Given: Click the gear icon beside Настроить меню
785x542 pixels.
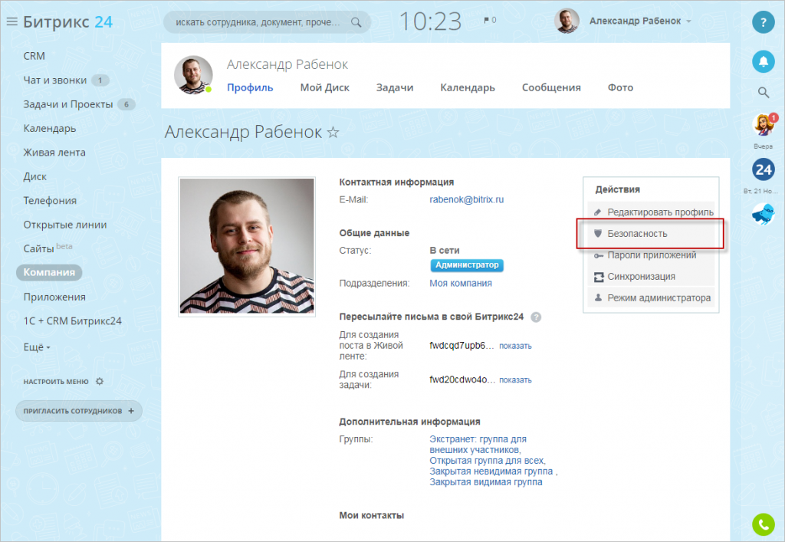Looking at the screenshot, I should tap(99, 381).
